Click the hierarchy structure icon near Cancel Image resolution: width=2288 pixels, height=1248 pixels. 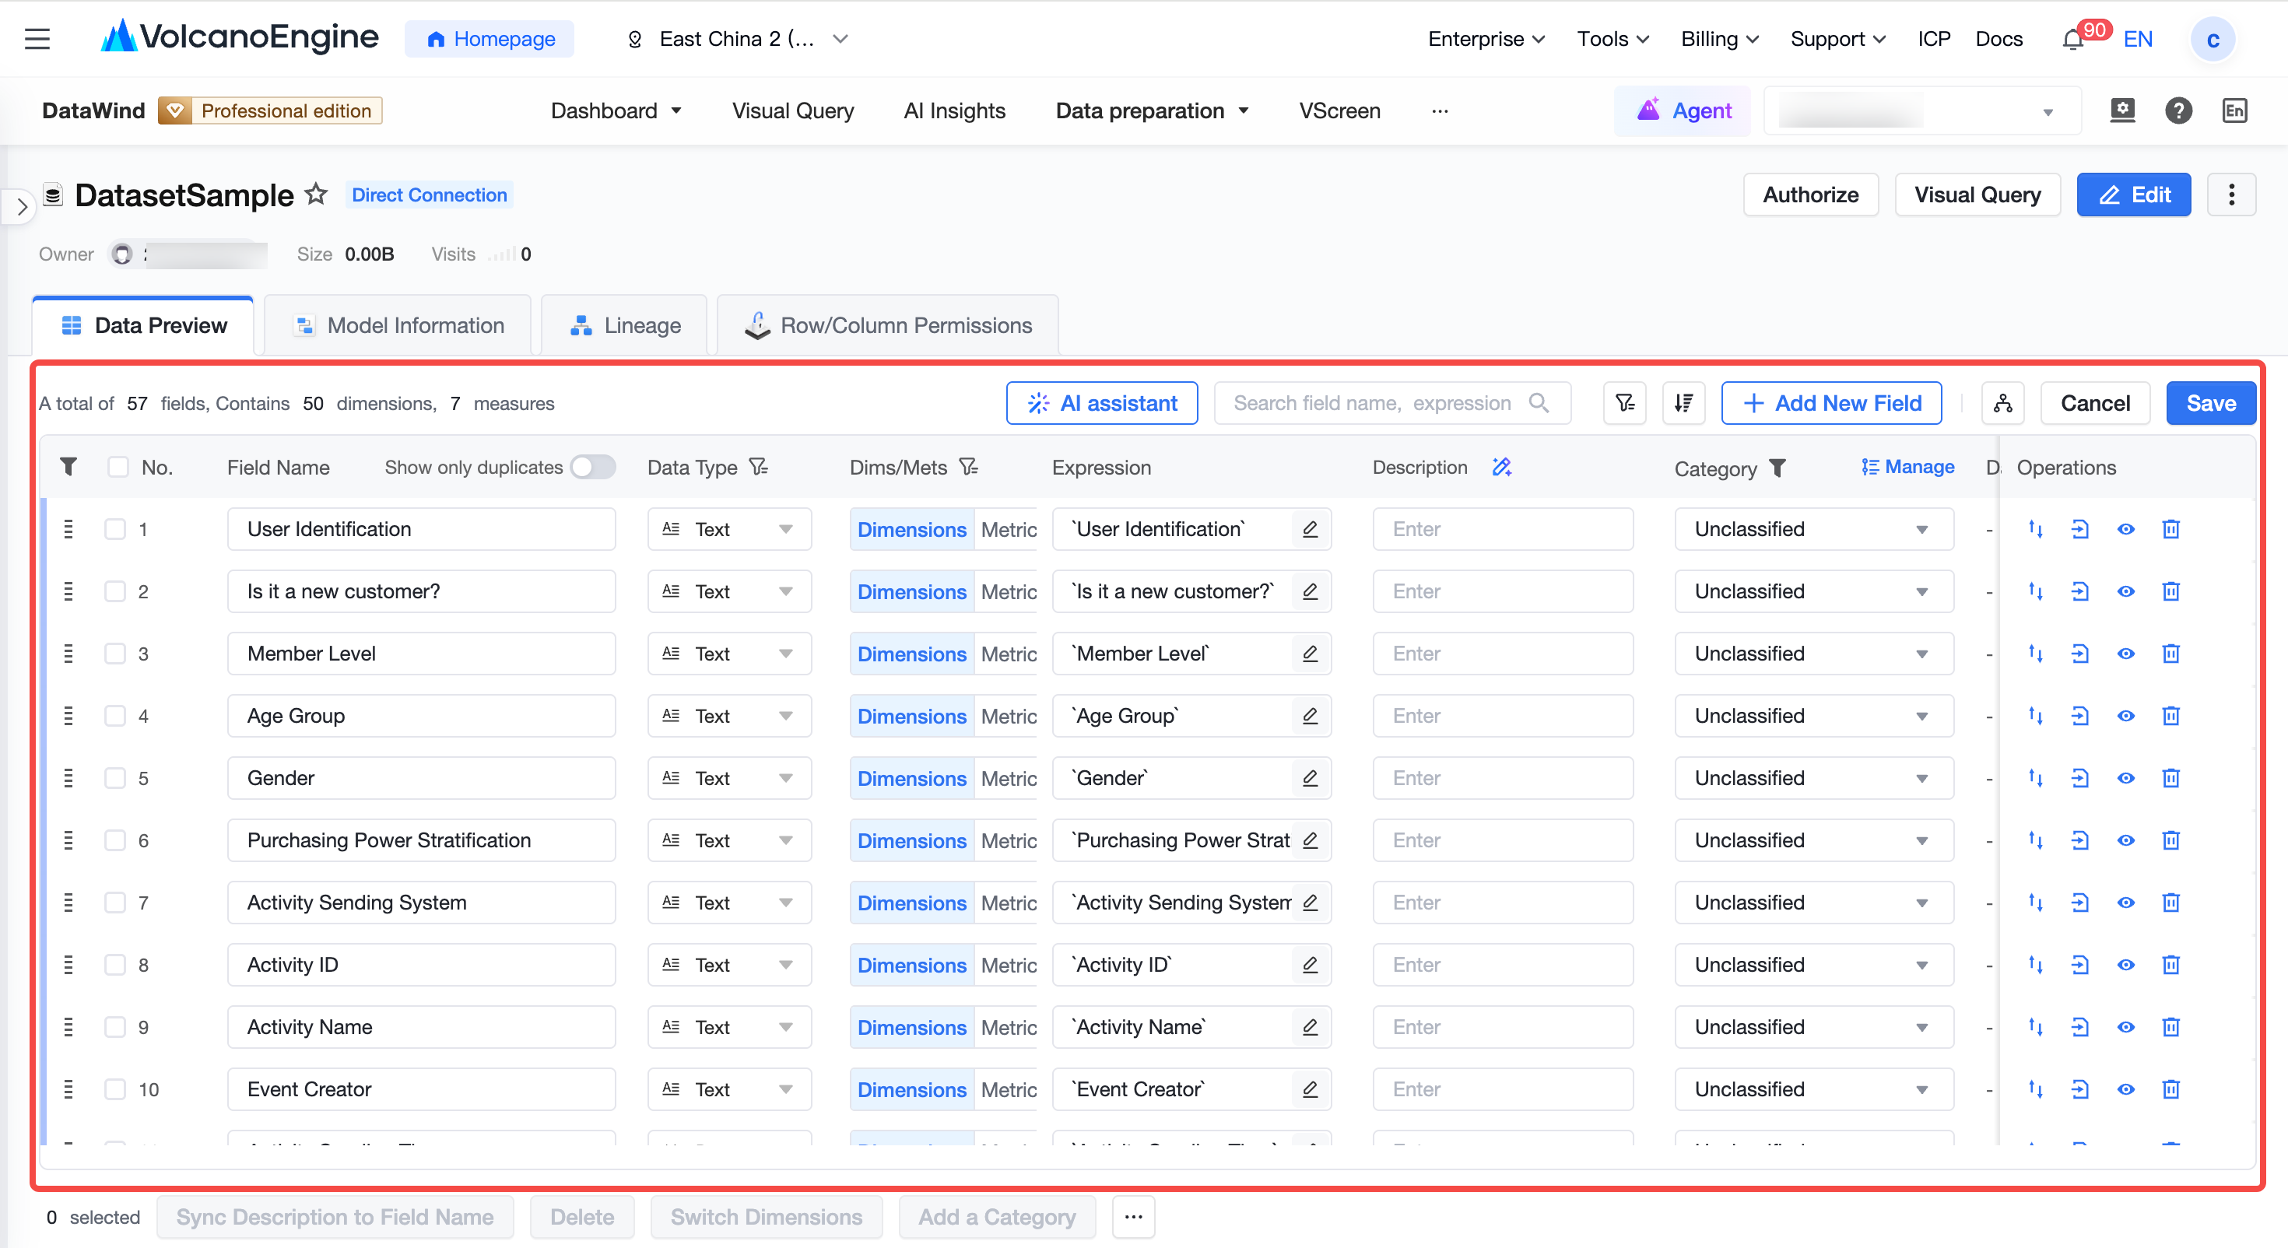coord(2003,403)
